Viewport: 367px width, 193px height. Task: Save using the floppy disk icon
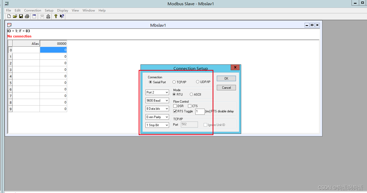tap(21, 16)
